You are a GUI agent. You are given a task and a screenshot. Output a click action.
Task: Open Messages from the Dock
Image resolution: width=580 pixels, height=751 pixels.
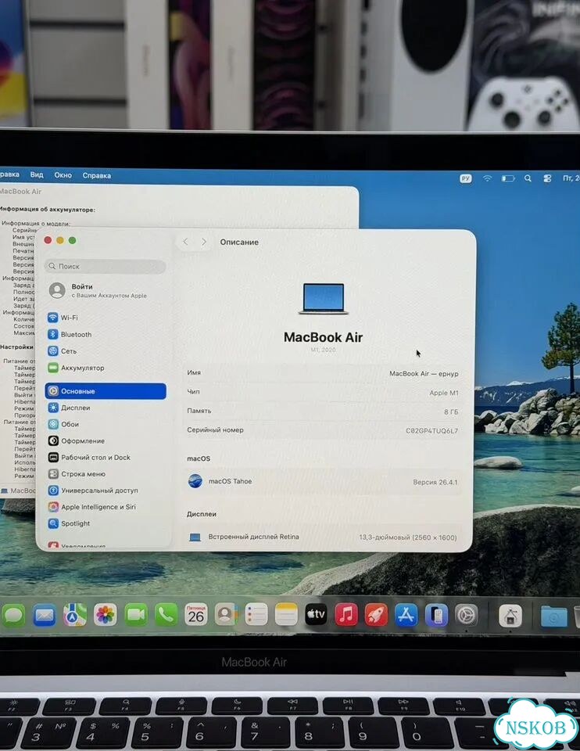[13, 615]
